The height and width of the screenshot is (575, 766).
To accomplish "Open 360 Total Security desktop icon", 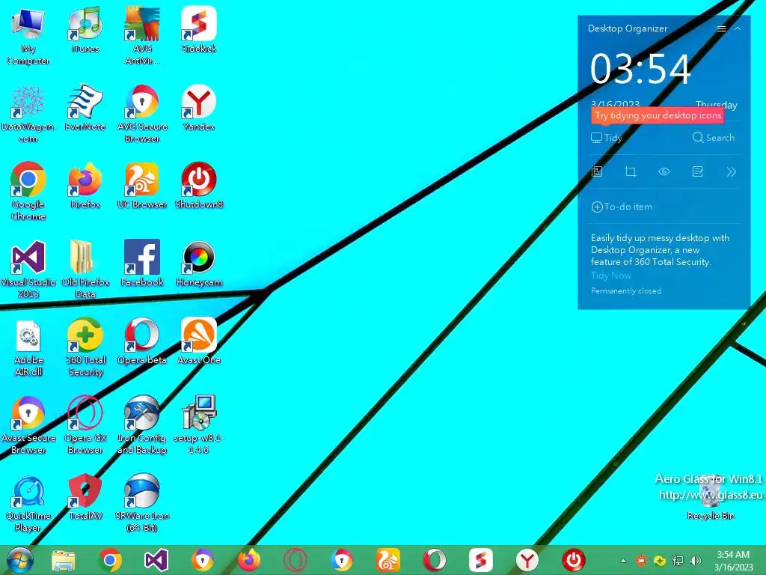I will [x=85, y=347].
